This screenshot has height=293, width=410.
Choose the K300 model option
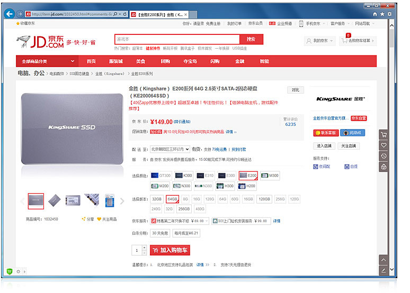[184, 176]
